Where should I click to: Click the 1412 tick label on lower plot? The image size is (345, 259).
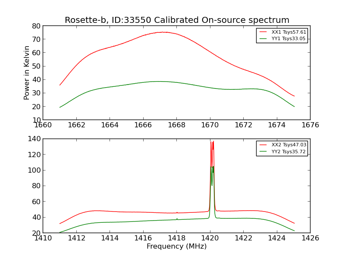[76, 238]
